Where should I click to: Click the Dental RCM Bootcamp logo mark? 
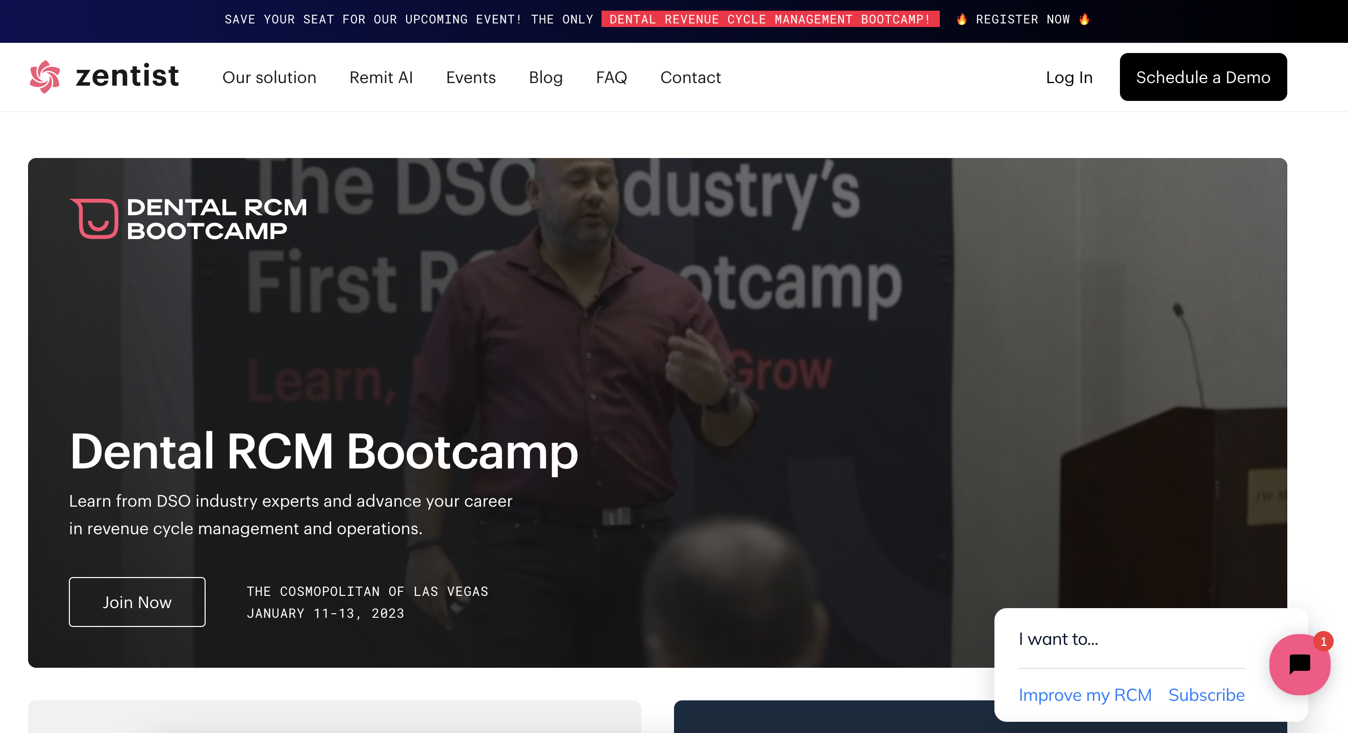(x=94, y=219)
